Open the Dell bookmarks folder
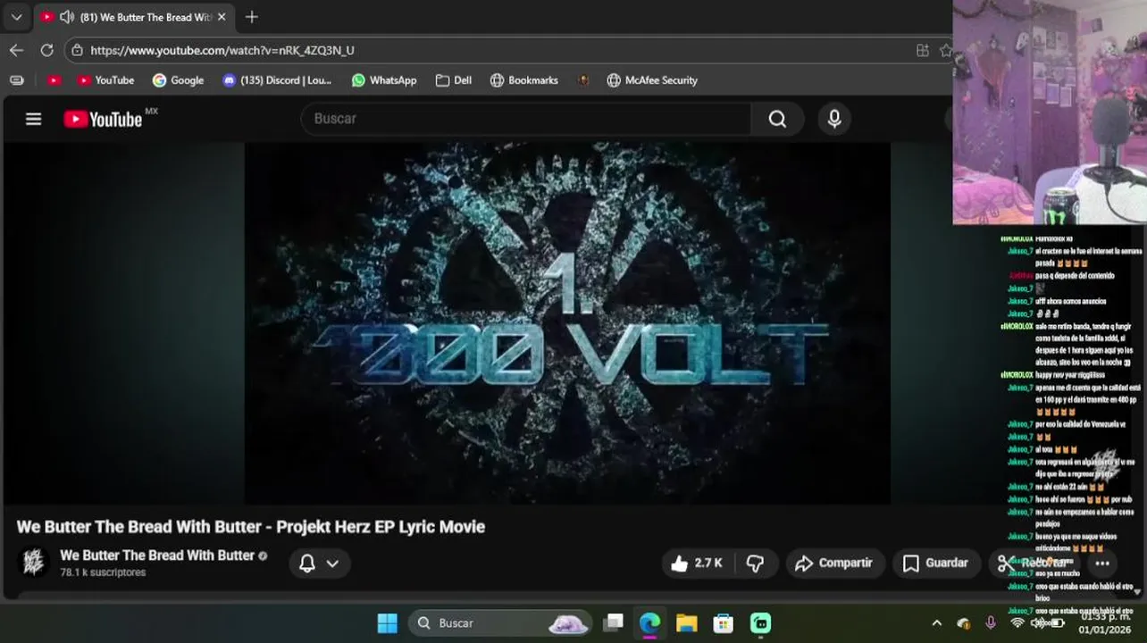This screenshot has height=643, width=1147. (454, 80)
